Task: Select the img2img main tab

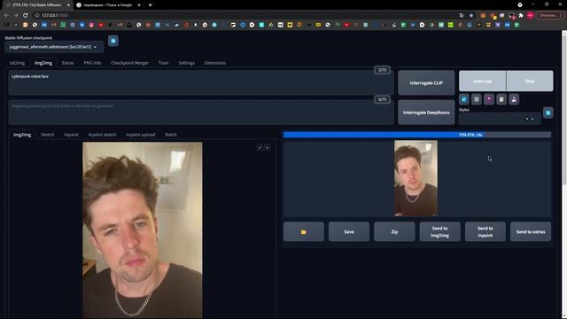Action: click(x=43, y=63)
